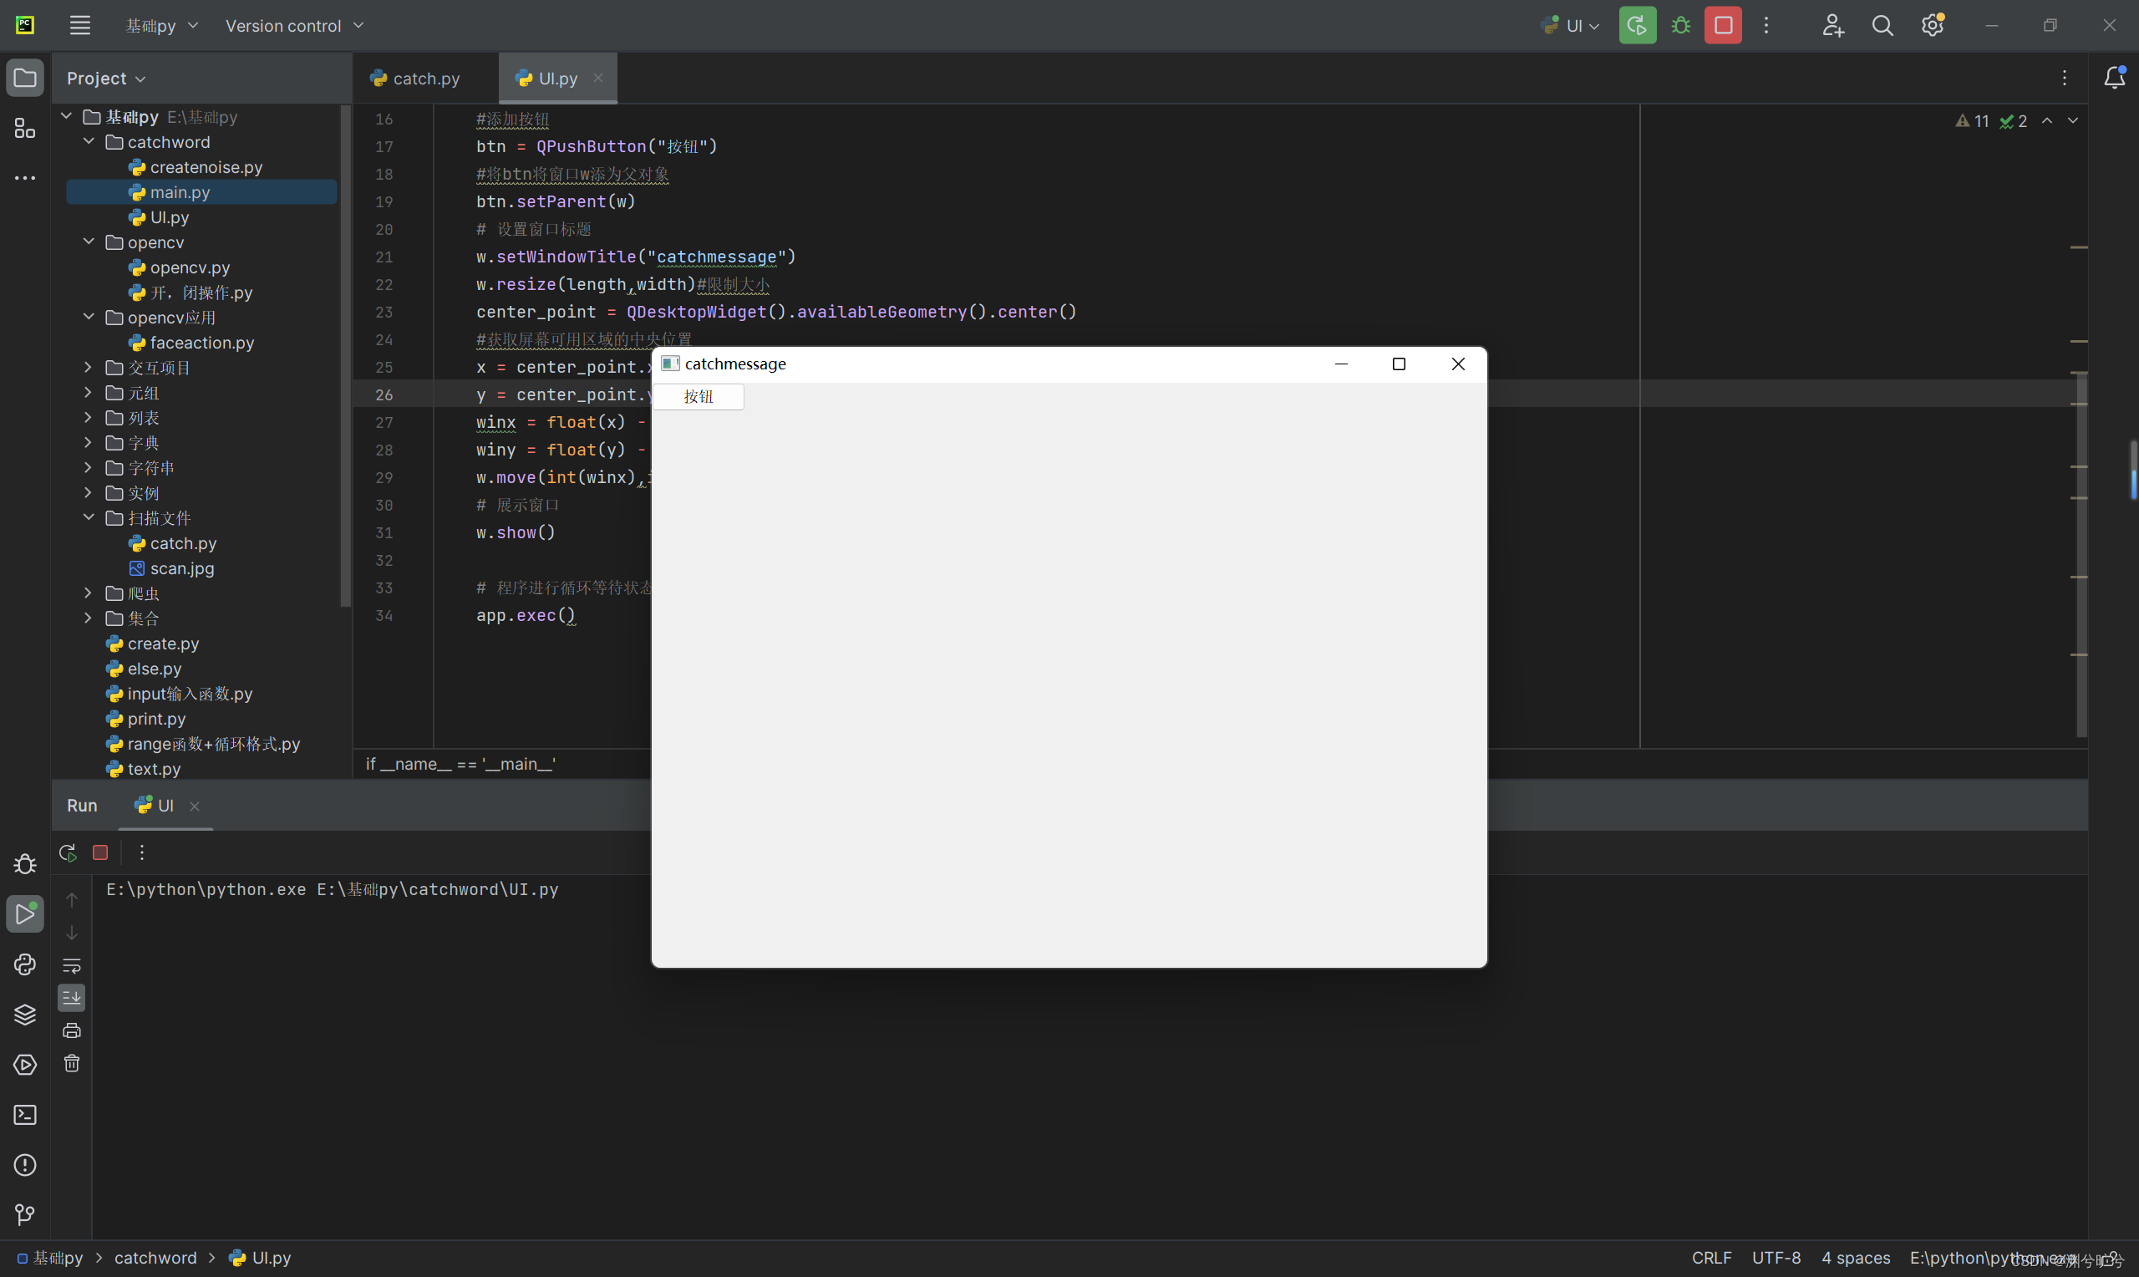Open the Python Console tool window
This screenshot has width=2139, height=1277.
[25, 964]
